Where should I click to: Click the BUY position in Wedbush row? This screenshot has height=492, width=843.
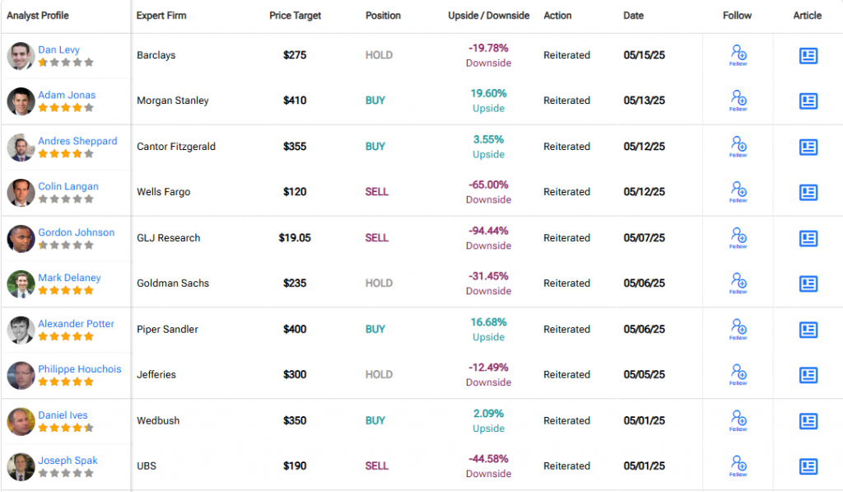[375, 421]
